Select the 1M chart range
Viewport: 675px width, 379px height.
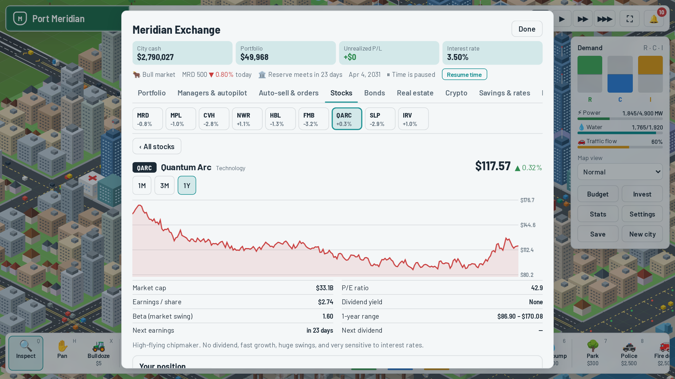(142, 185)
